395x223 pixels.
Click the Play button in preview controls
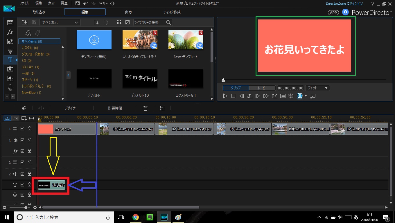225,96
